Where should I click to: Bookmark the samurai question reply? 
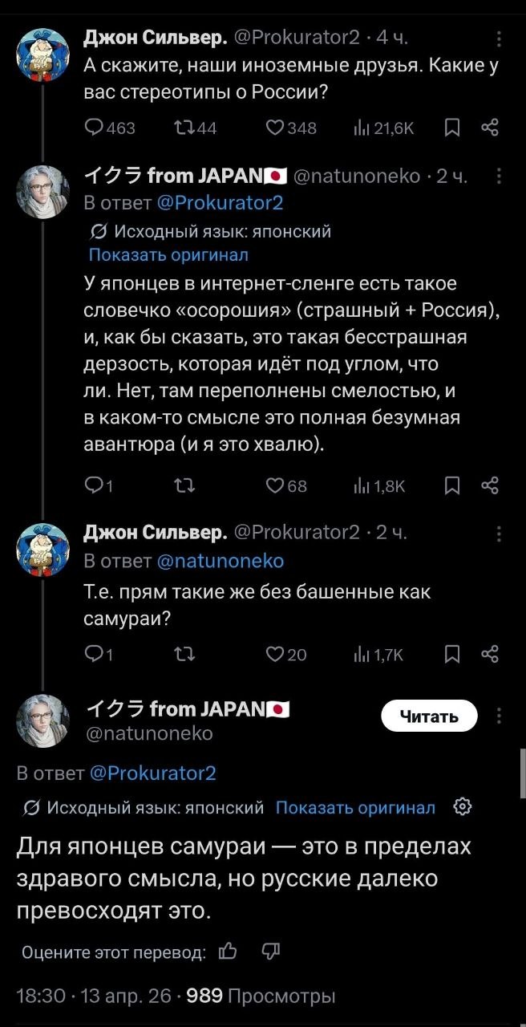click(x=453, y=654)
